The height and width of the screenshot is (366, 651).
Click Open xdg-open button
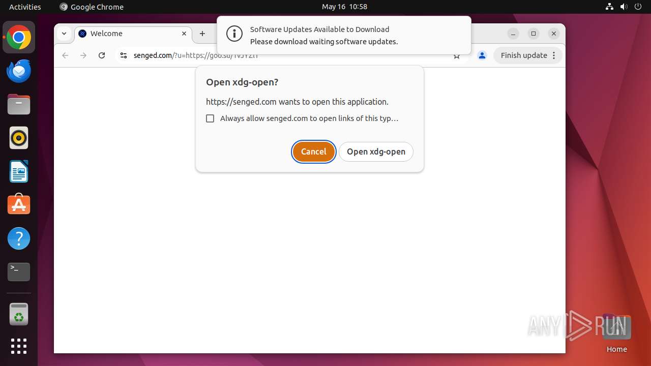pyautogui.click(x=376, y=151)
